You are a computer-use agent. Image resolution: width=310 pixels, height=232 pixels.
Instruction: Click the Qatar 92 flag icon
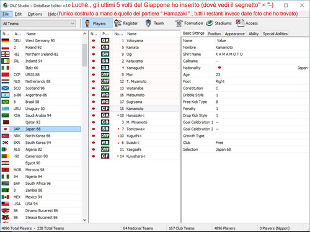click(6, 122)
